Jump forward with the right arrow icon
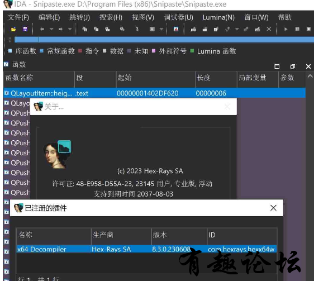 click(x=60, y=29)
